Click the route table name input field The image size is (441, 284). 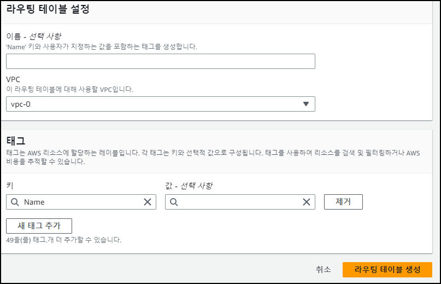coord(161,61)
